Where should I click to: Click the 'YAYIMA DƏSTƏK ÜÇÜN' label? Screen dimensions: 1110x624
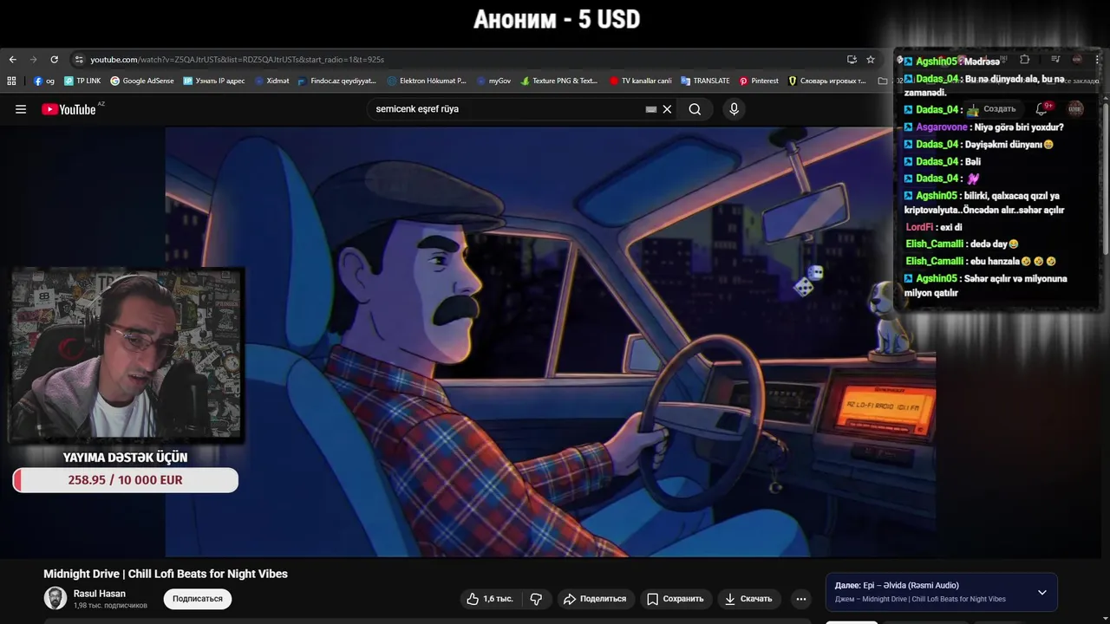pyautogui.click(x=125, y=458)
